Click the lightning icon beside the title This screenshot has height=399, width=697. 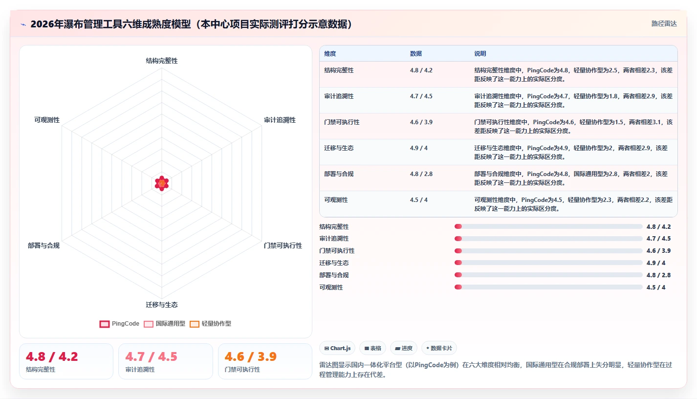(23, 24)
